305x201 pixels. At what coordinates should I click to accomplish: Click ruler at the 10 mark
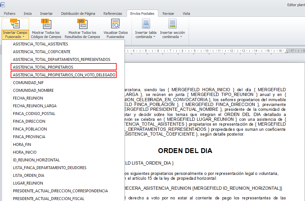pyautogui.click(x=206, y=51)
